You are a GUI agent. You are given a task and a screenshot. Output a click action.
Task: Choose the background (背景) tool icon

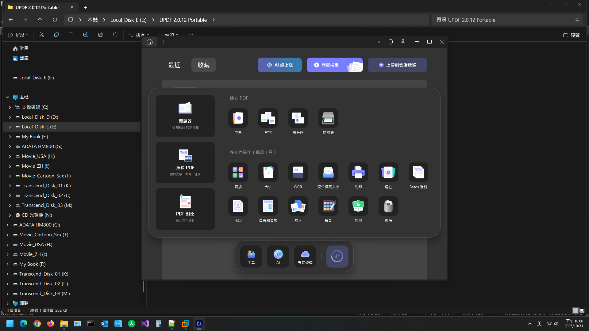[328, 206]
